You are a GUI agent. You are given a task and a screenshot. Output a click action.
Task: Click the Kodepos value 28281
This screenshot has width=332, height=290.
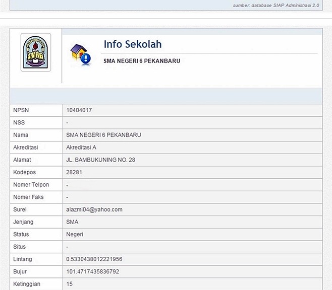click(x=74, y=172)
